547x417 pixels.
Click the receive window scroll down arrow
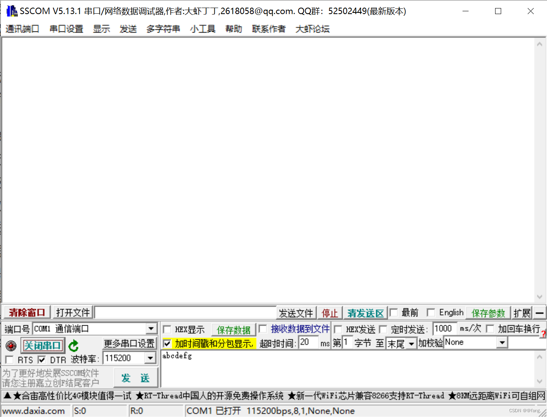(540, 297)
